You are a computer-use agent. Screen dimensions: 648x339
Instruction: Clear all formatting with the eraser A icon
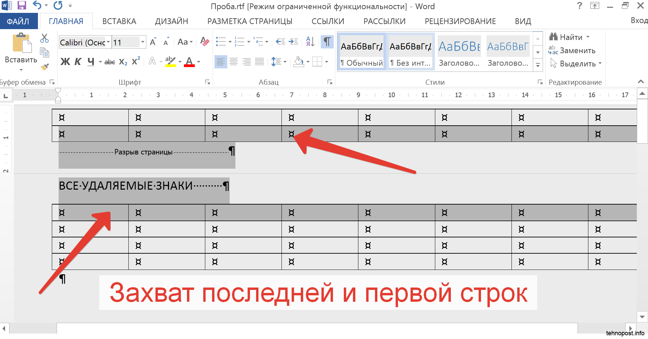pyautogui.click(x=205, y=42)
